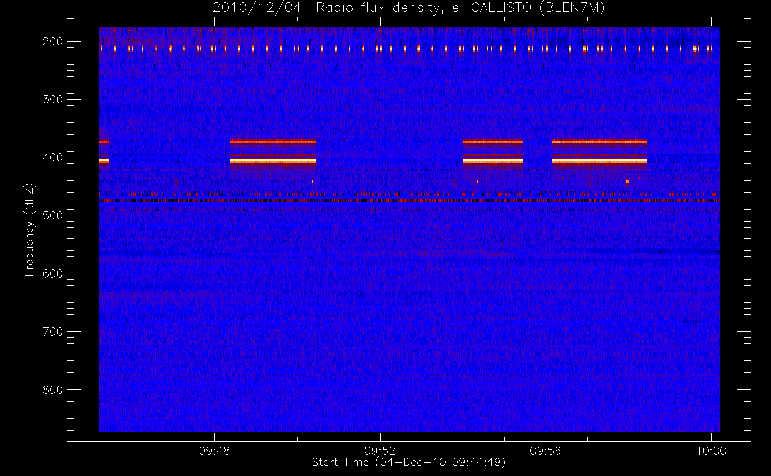Click the bright 400 MHz burst between 09:56 and 09:58
This screenshot has width=771, height=476.
[599, 161]
